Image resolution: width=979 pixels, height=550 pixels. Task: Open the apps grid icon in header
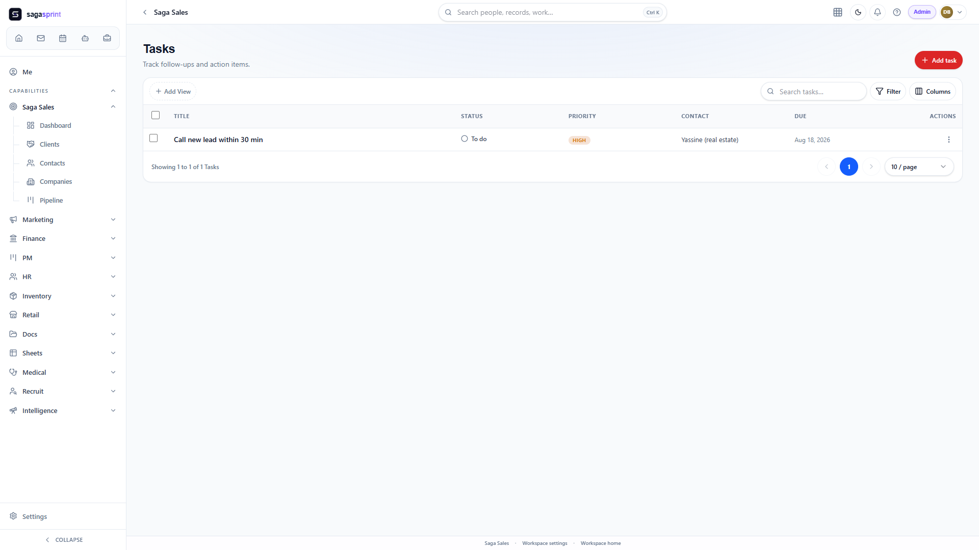point(838,12)
